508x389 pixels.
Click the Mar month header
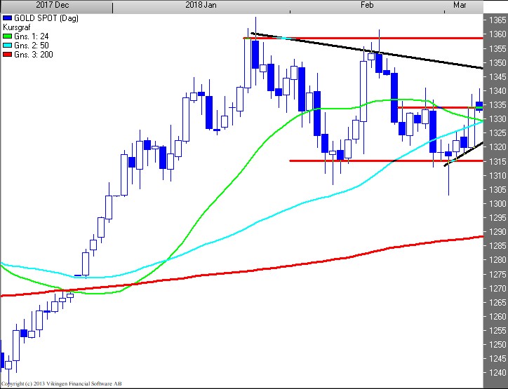tap(460, 4)
